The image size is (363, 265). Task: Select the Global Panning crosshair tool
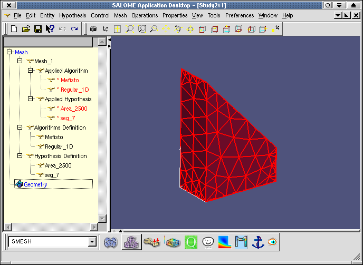(190, 29)
